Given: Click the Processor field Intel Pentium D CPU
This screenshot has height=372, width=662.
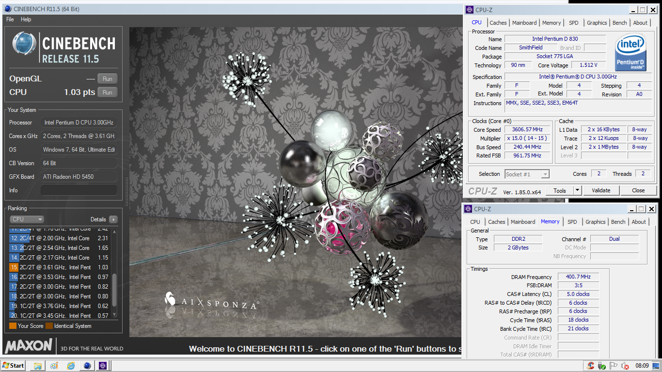Looking at the screenshot, I should [79, 123].
